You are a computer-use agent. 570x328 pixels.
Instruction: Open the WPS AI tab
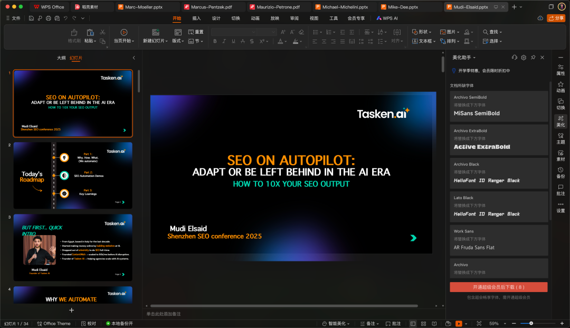387,18
